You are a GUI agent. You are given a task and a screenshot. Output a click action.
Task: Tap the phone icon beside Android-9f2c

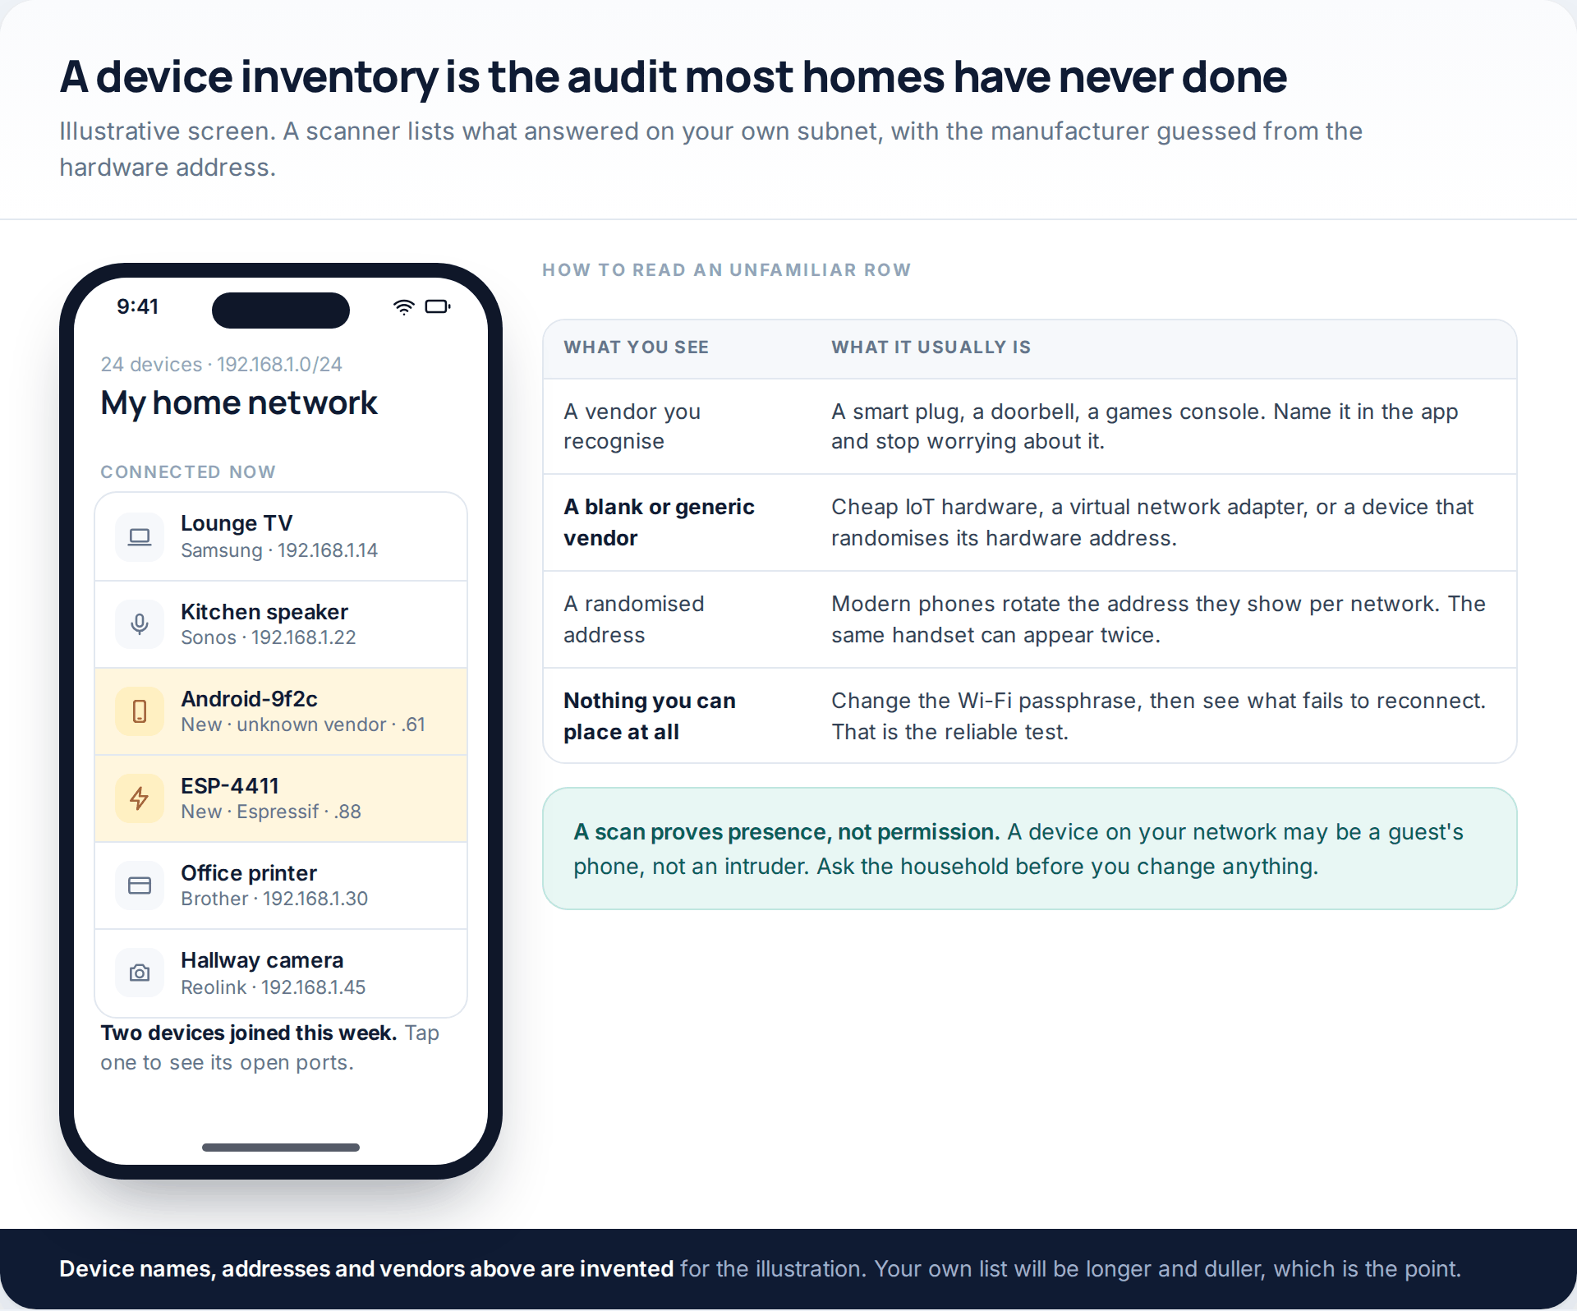pos(140,711)
